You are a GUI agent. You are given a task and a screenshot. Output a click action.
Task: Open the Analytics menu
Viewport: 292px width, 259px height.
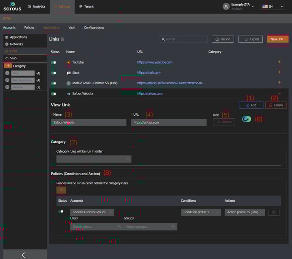[36, 6]
